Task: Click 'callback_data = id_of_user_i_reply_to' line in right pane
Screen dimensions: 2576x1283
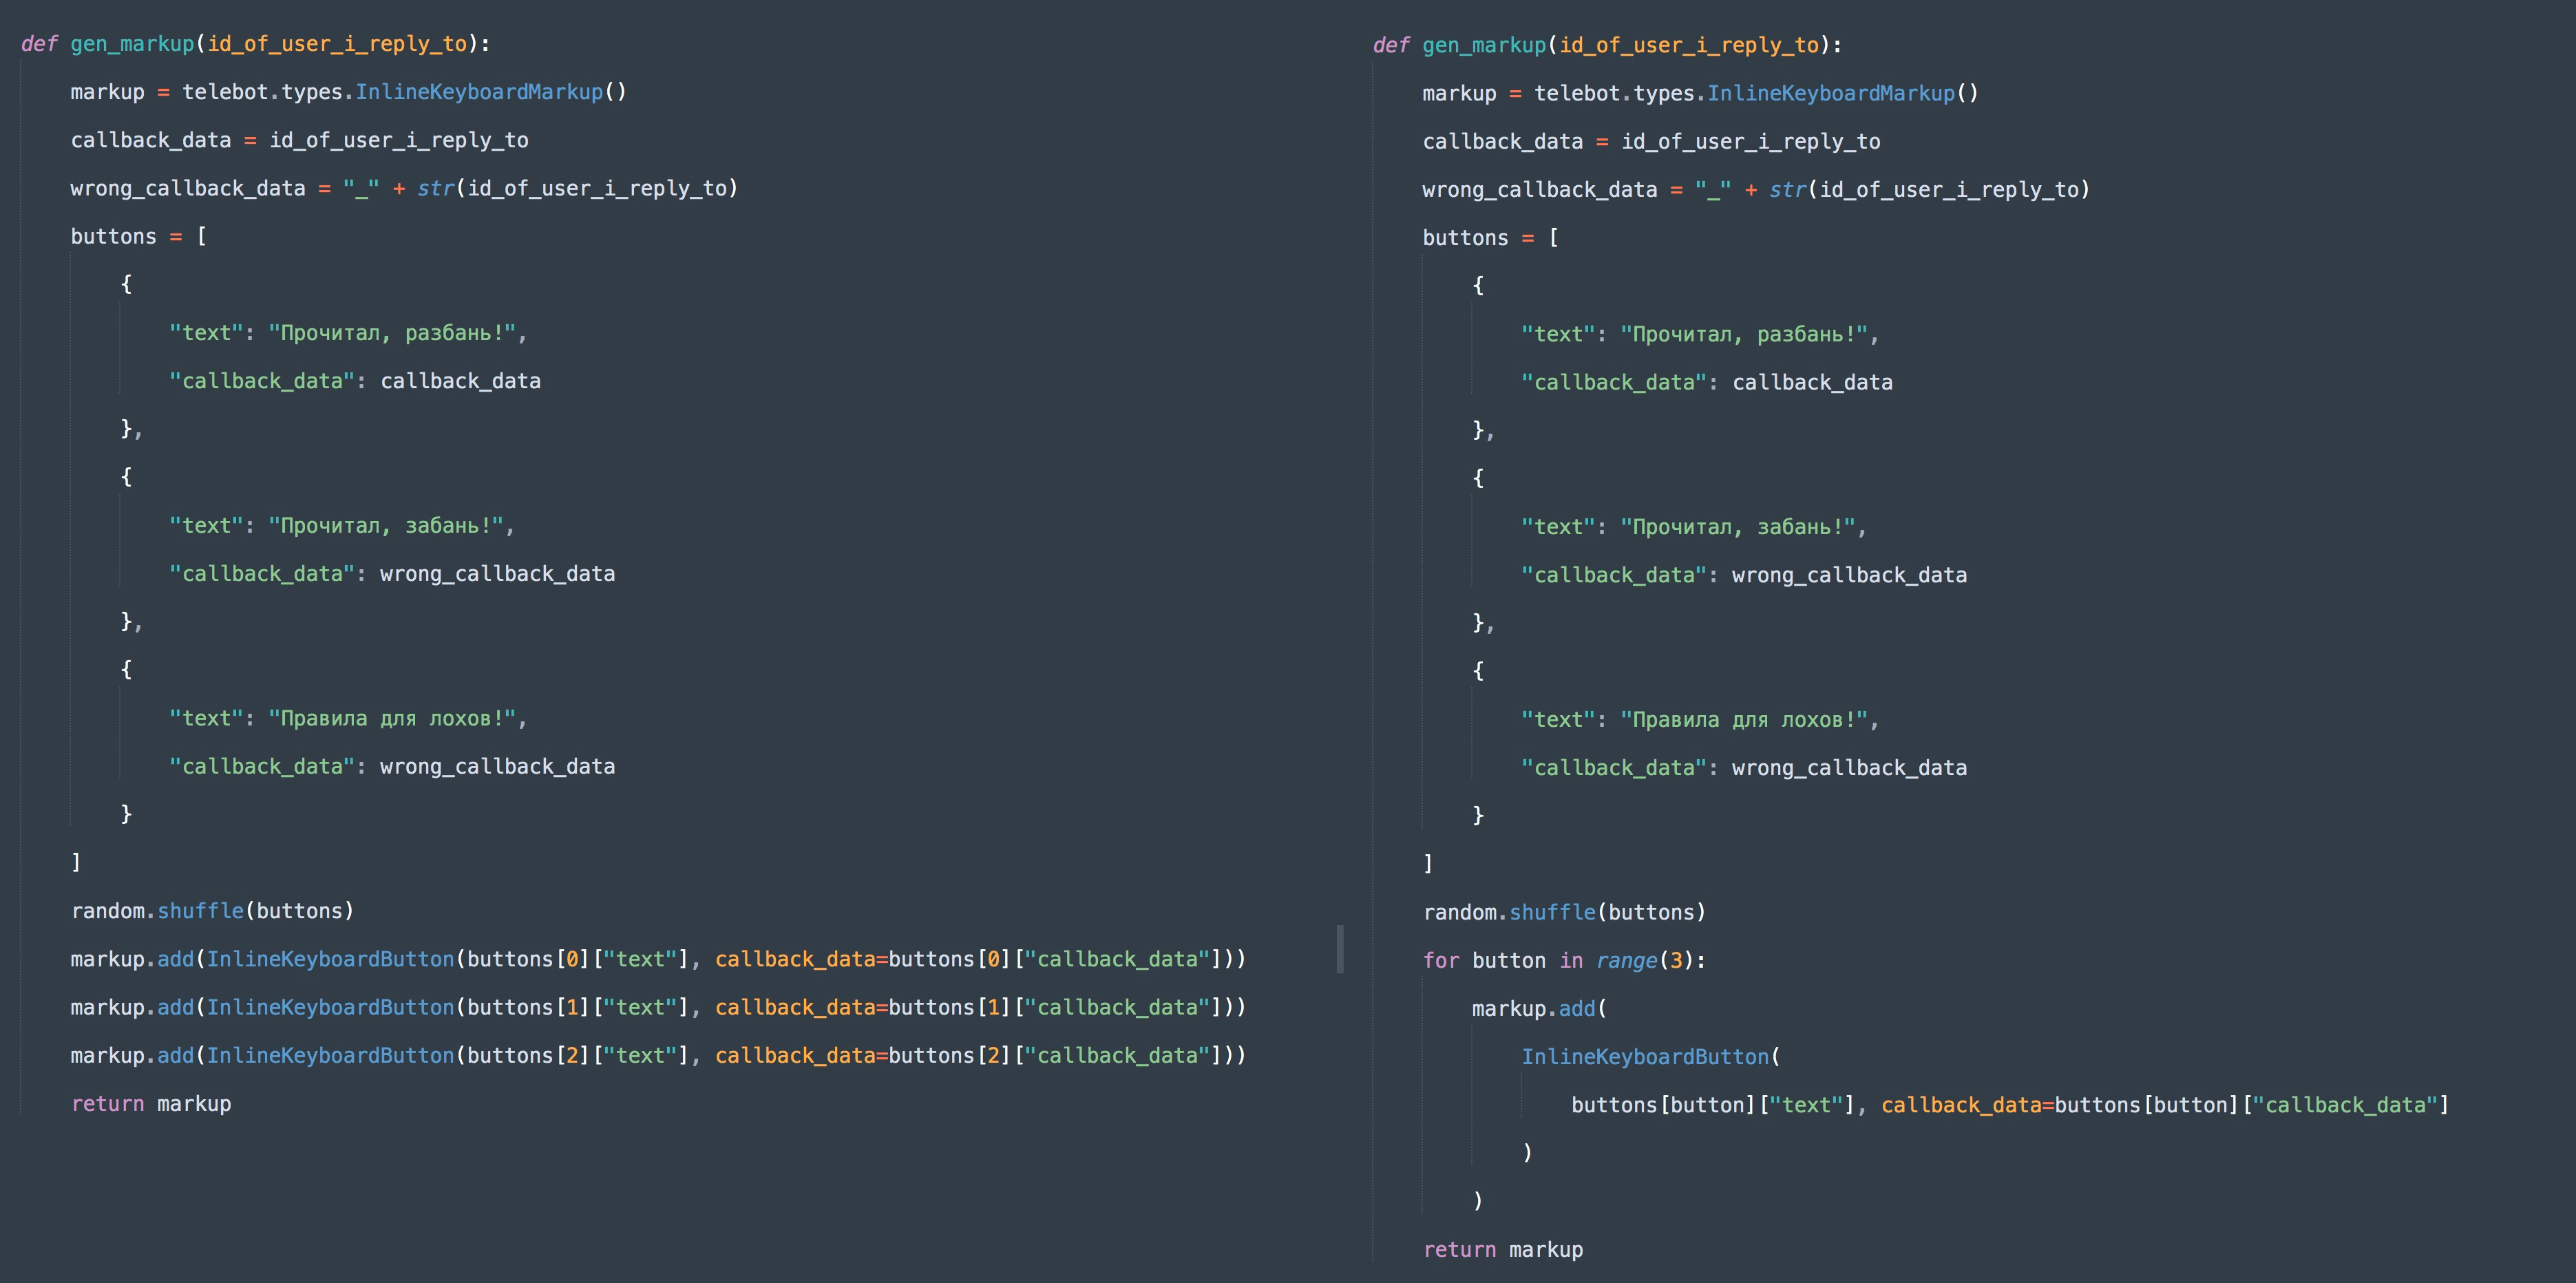Action: pyautogui.click(x=1651, y=142)
